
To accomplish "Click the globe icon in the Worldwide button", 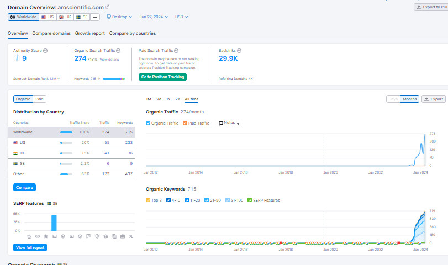I will [13, 17].
